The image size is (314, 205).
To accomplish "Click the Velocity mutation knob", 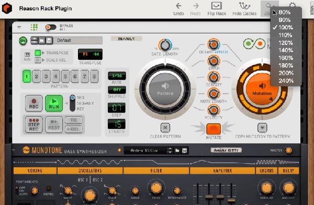I will pyautogui.click(x=214, y=110).
